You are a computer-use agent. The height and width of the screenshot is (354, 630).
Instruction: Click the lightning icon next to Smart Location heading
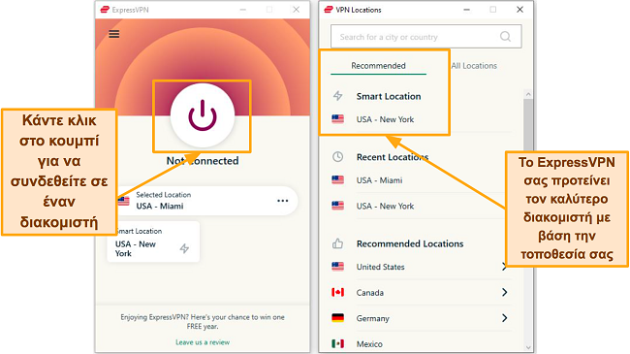338,96
